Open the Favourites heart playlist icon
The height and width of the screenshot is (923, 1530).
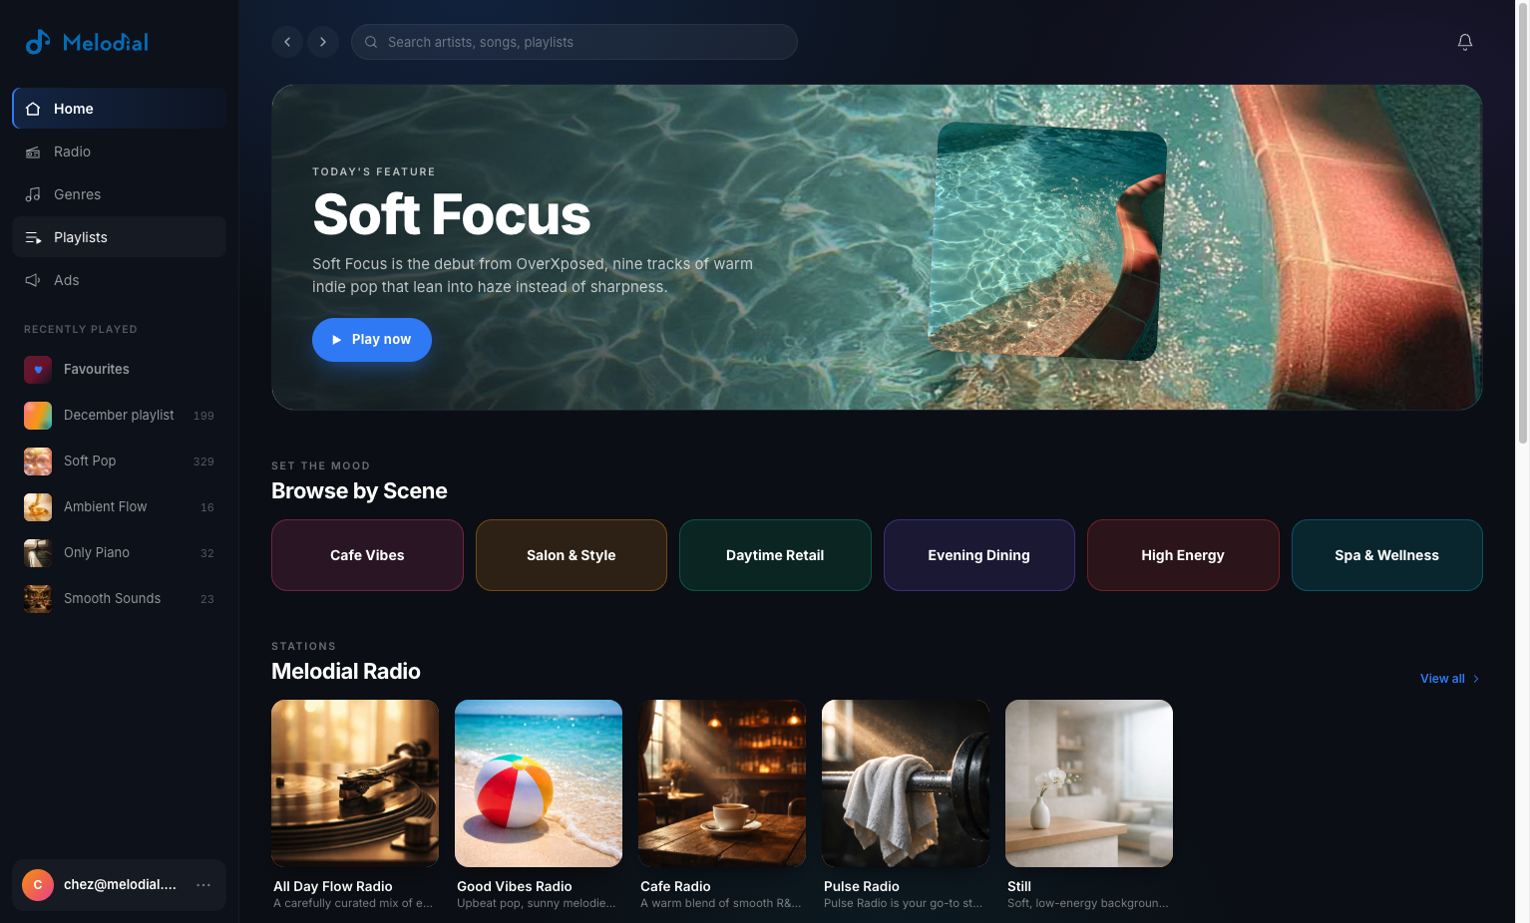tap(38, 369)
